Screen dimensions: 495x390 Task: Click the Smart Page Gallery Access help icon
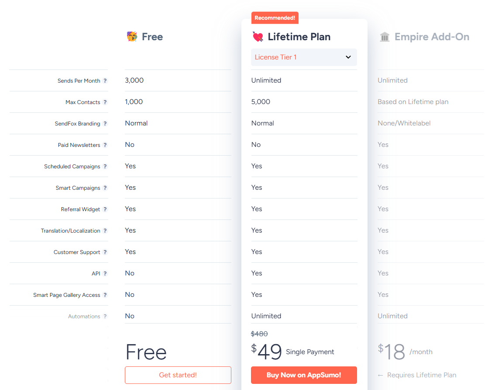[105, 295]
